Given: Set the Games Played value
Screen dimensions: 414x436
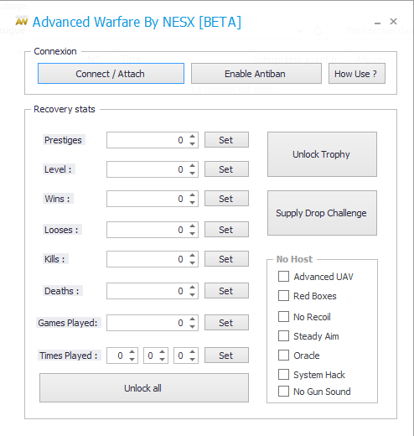Looking at the screenshot, I should tap(226, 323).
